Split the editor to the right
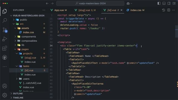 coord(169,10)
